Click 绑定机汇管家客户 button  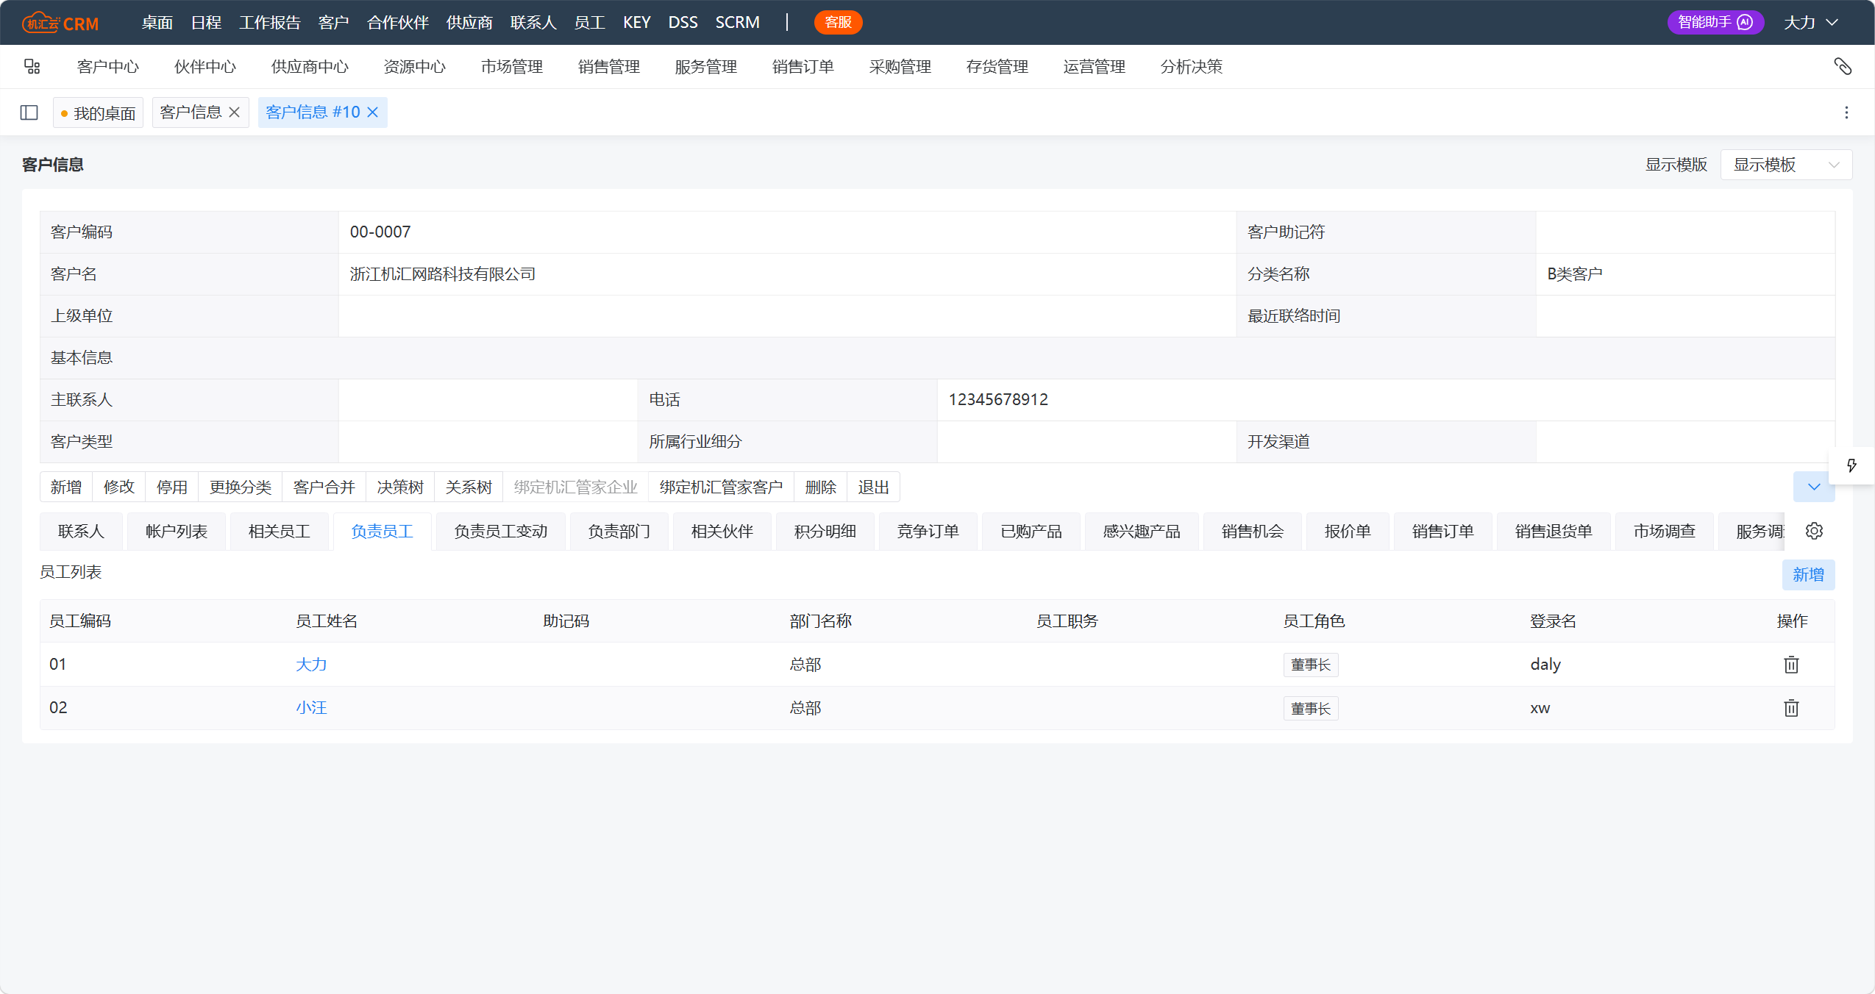coord(722,487)
